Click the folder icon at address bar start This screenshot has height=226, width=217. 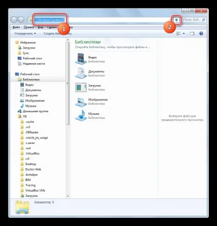(x=31, y=20)
